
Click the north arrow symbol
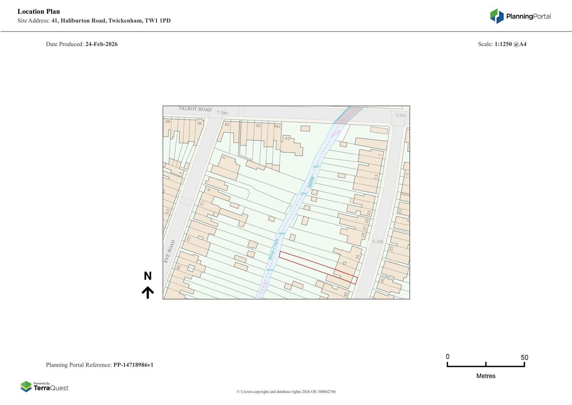[x=148, y=292]
